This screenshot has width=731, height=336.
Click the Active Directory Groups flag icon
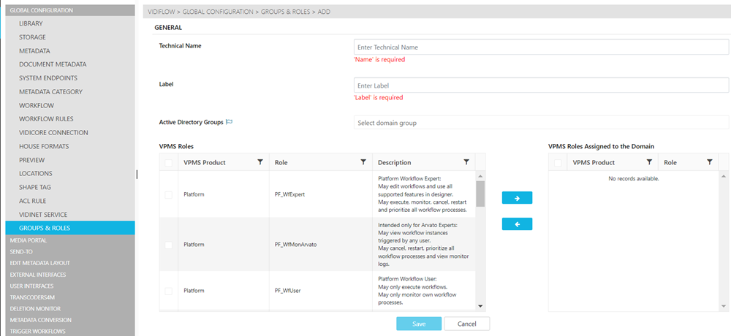[x=229, y=123]
